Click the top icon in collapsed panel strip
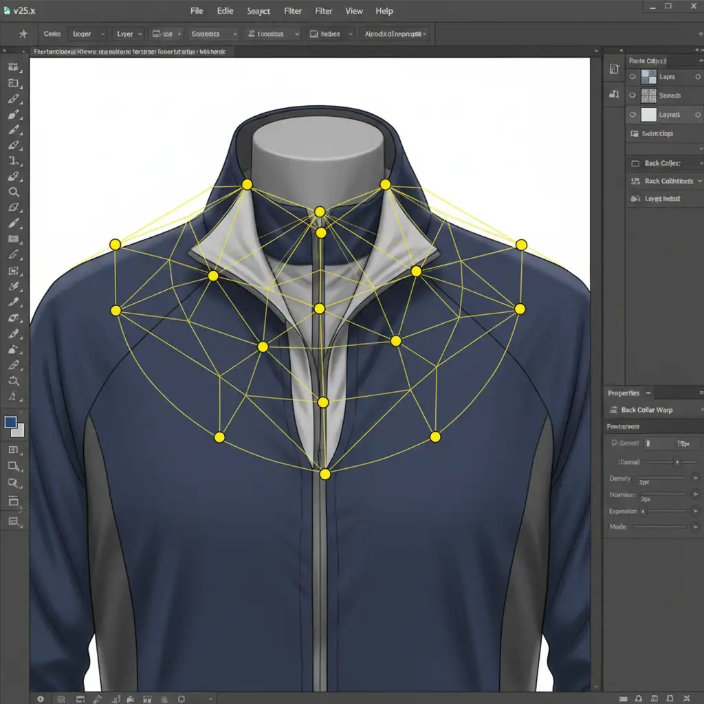This screenshot has width=704, height=704. pos(614,69)
